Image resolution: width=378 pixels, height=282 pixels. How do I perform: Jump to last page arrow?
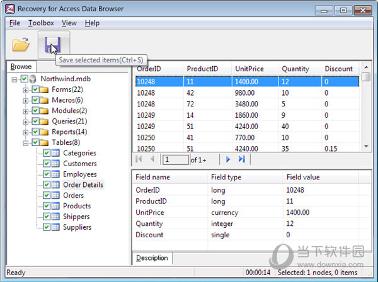click(x=241, y=159)
